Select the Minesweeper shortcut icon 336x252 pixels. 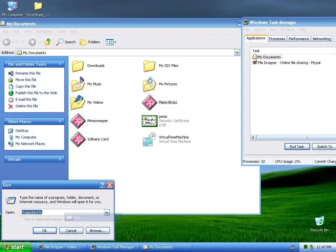tap(78, 121)
